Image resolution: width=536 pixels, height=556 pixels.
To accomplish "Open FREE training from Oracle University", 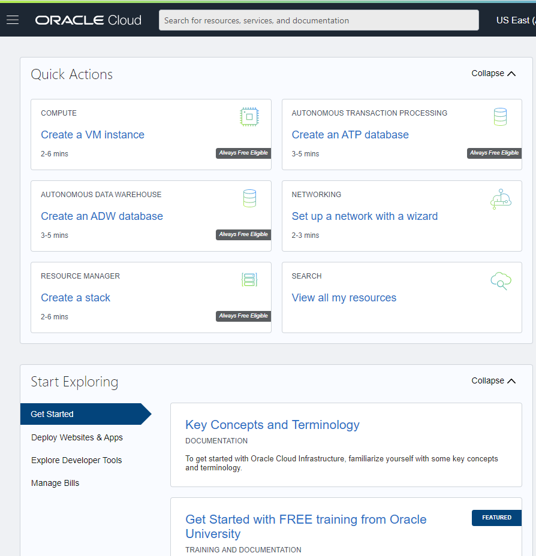I will [x=306, y=527].
